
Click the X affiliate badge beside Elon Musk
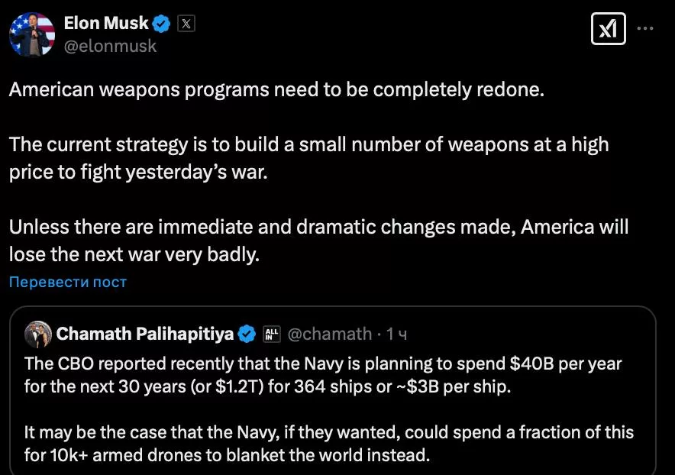pyautogui.click(x=186, y=24)
